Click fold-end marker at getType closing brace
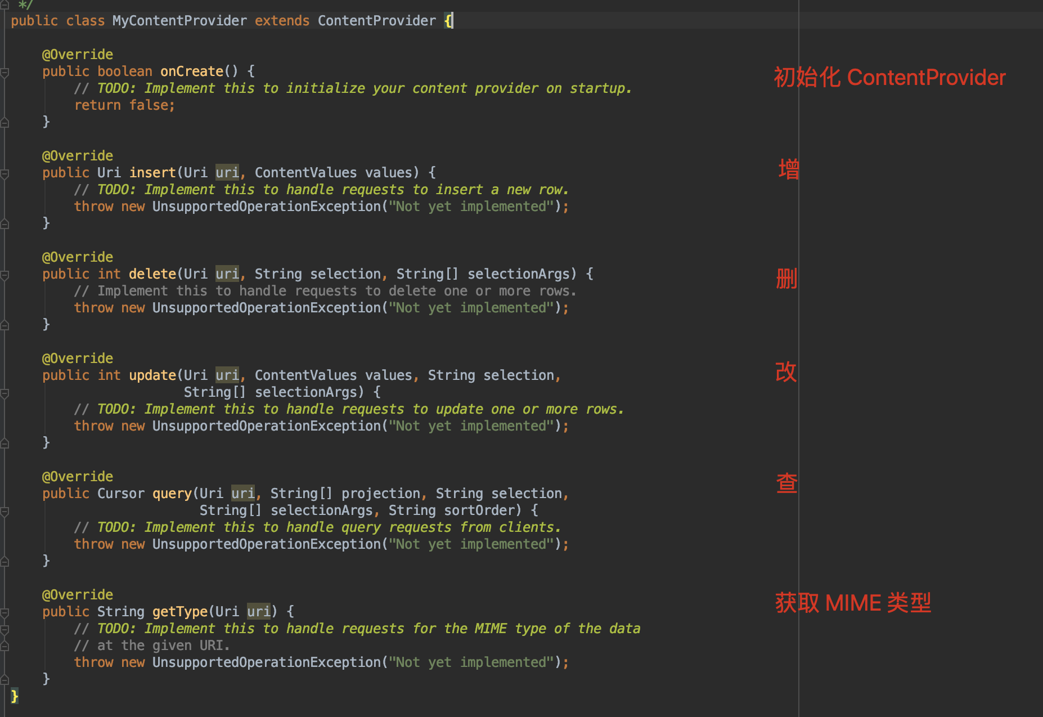The width and height of the screenshot is (1043, 717). tap(5, 680)
